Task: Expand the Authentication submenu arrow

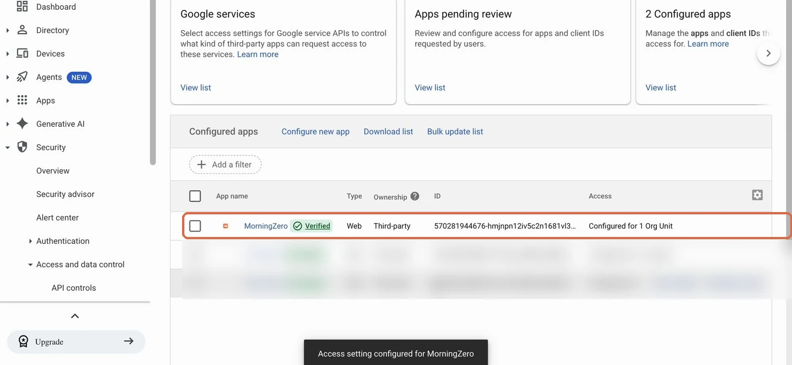Action: tap(30, 241)
